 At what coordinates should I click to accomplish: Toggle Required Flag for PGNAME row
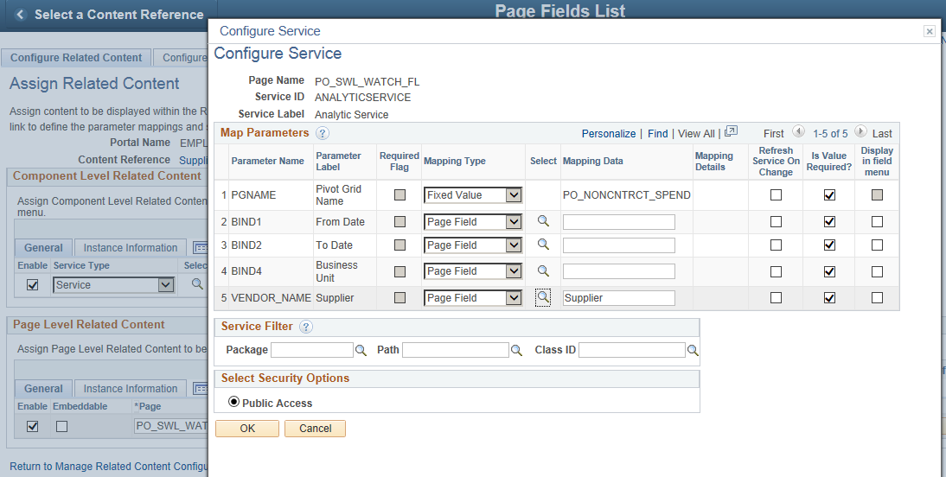click(399, 194)
